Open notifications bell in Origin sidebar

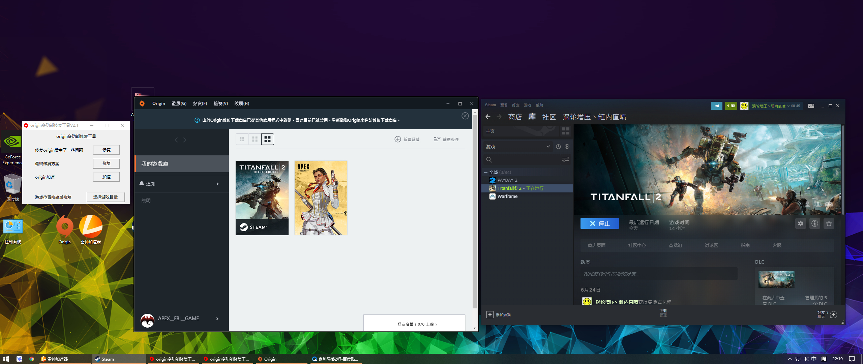tap(142, 184)
